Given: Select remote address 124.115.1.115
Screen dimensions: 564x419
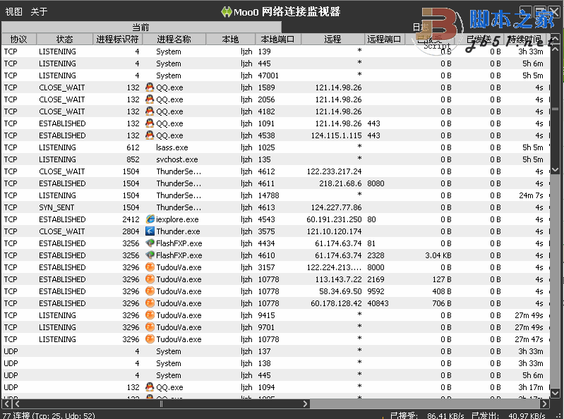Looking at the screenshot, I should tap(336, 135).
